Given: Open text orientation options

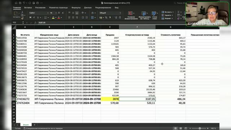Looking at the screenshot, I should [x=83, y=13].
